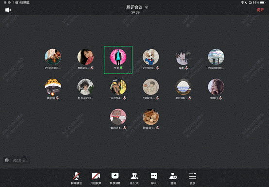Open the emoji picker in chat box
The height and width of the screenshot is (187, 269).
[7, 160]
